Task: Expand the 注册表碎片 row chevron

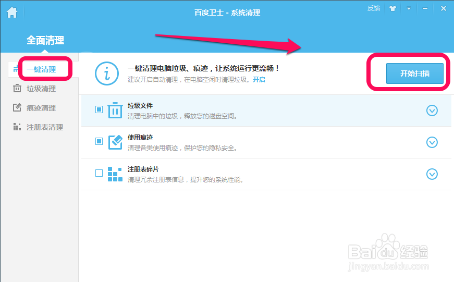Action: click(x=432, y=174)
